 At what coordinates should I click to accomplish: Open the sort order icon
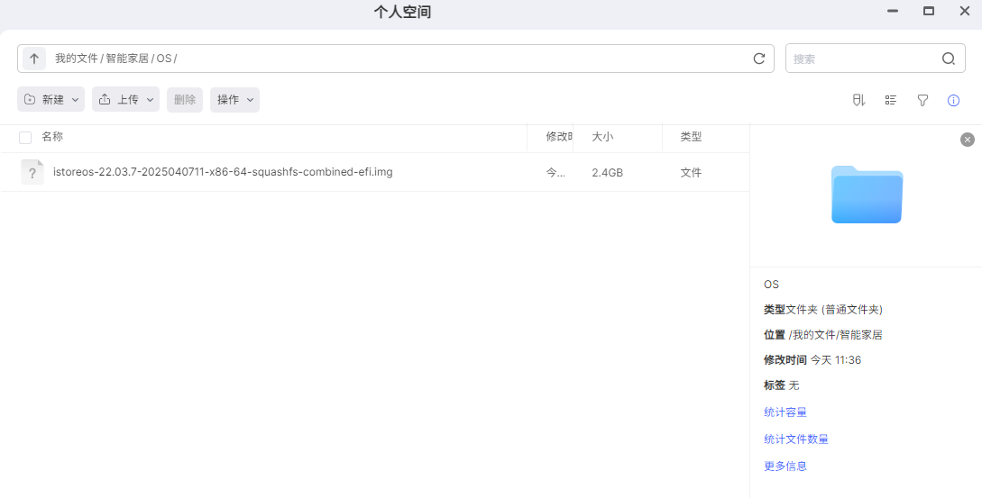coord(858,100)
